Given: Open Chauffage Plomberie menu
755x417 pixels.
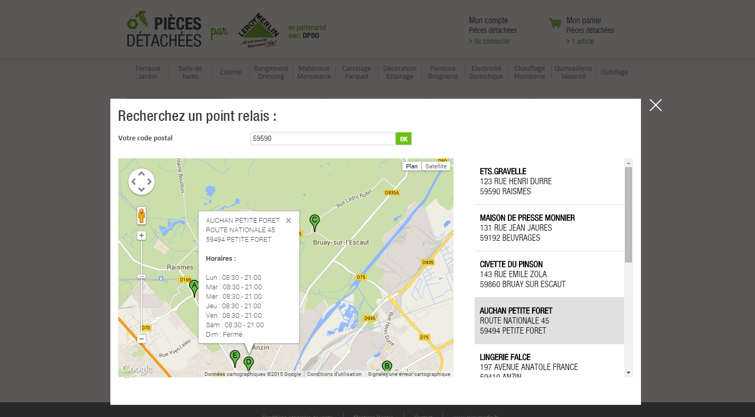Looking at the screenshot, I should (530, 72).
